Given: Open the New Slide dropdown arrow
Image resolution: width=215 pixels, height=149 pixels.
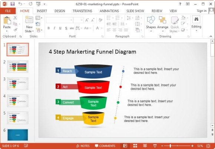Looking at the screenshot, I should (x=33, y=31).
